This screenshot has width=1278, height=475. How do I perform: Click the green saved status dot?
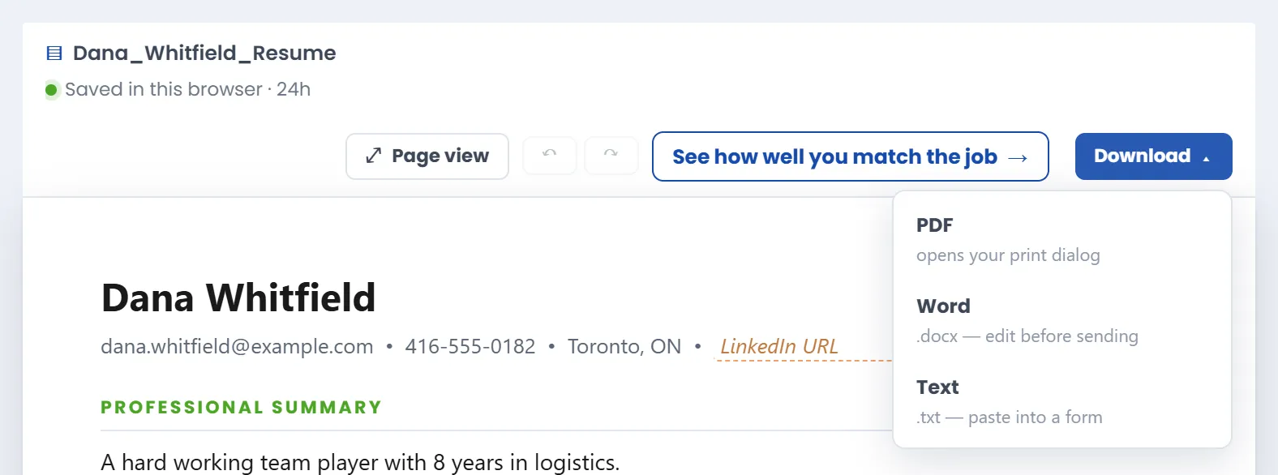51,90
